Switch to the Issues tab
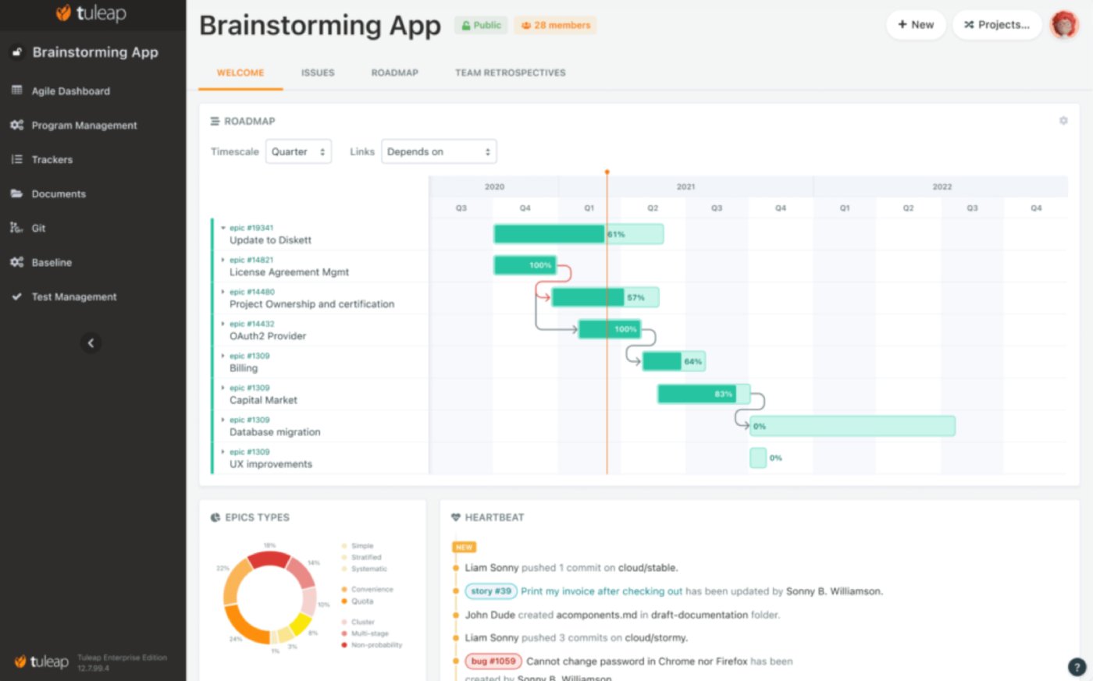 (317, 73)
